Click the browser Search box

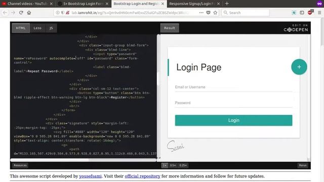[246, 13]
